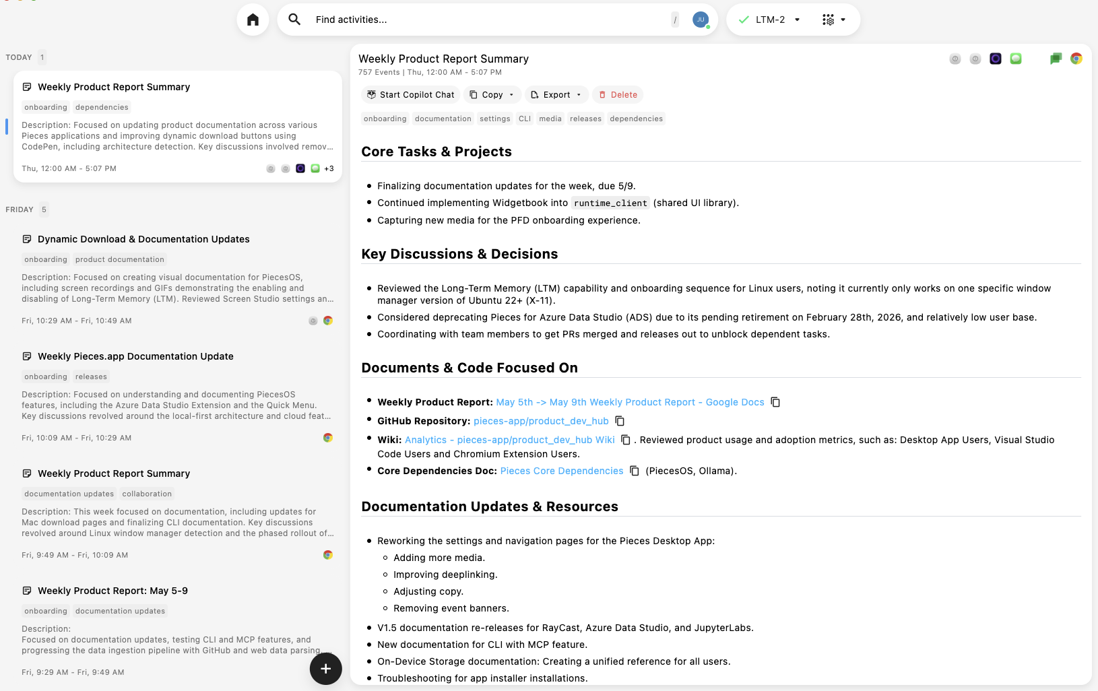Select the dependencies tag in summary header
Viewport: 1098px width, 691px height.
click(637, 119)
